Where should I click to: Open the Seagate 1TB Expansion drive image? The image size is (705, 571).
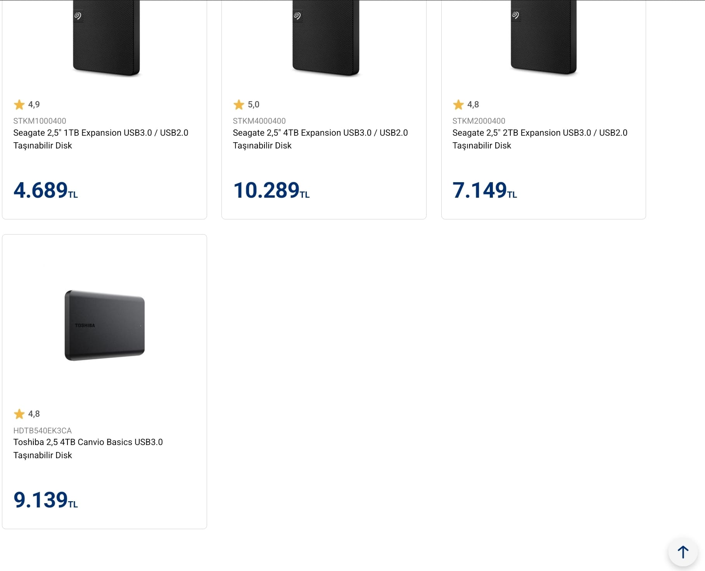pos(106,38)
